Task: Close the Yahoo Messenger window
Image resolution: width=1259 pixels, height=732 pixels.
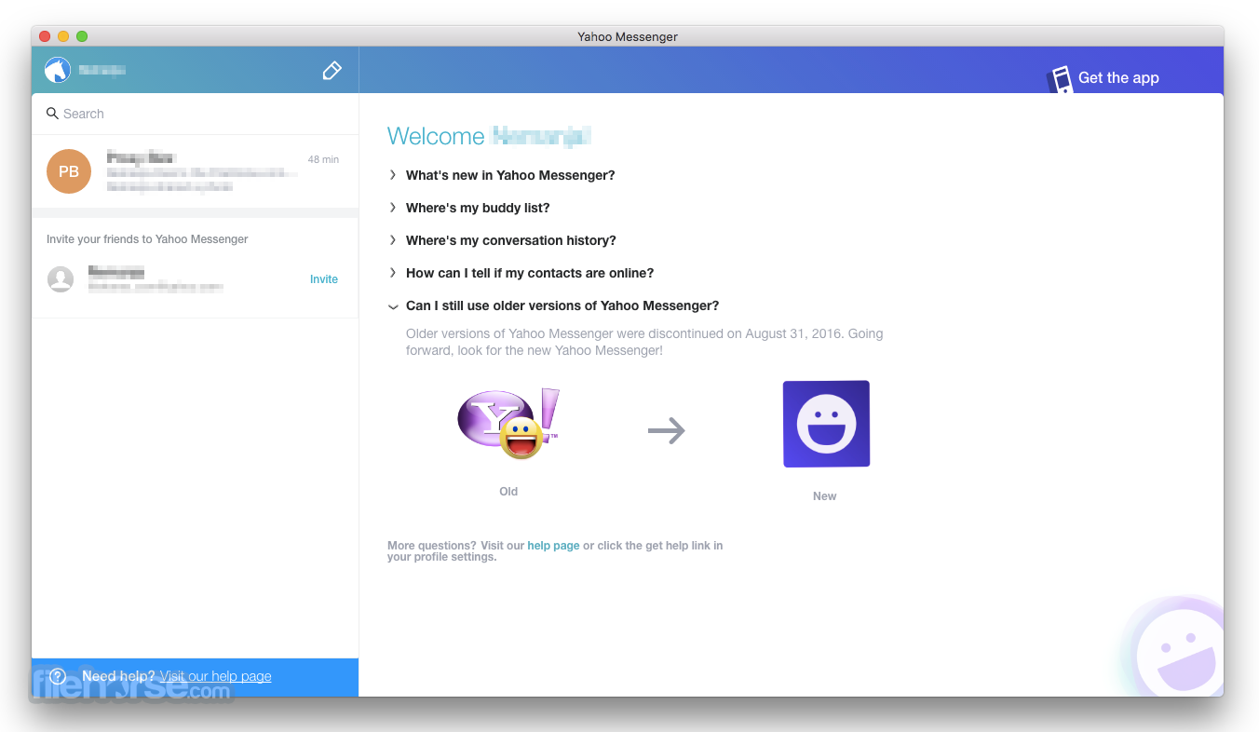Action: (45, 36)
